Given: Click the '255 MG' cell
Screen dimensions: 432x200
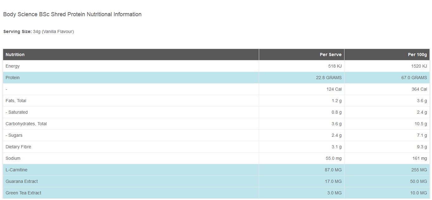Looking at the screenshot, I should (x=387, y=170).
